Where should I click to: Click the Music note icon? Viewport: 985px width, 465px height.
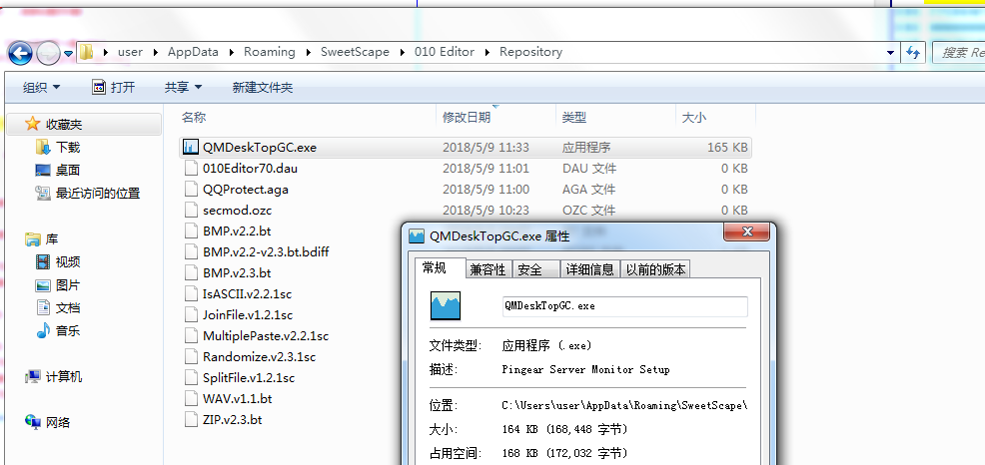(43, 330)
